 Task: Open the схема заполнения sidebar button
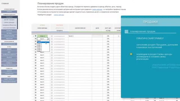(9, 82)
